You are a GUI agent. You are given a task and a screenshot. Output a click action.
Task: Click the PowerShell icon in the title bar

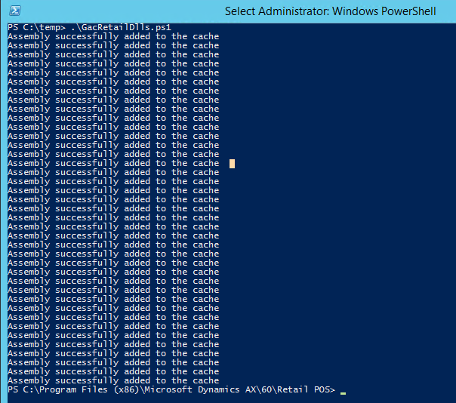(14, 11)
